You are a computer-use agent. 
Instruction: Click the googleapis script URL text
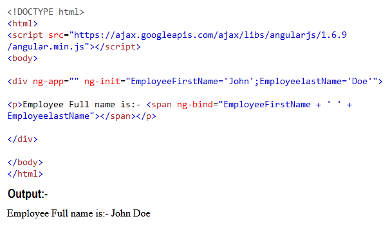210,35
